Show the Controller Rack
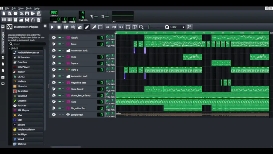The width and height of the screenshot is (273, 154). click(33, 20)
